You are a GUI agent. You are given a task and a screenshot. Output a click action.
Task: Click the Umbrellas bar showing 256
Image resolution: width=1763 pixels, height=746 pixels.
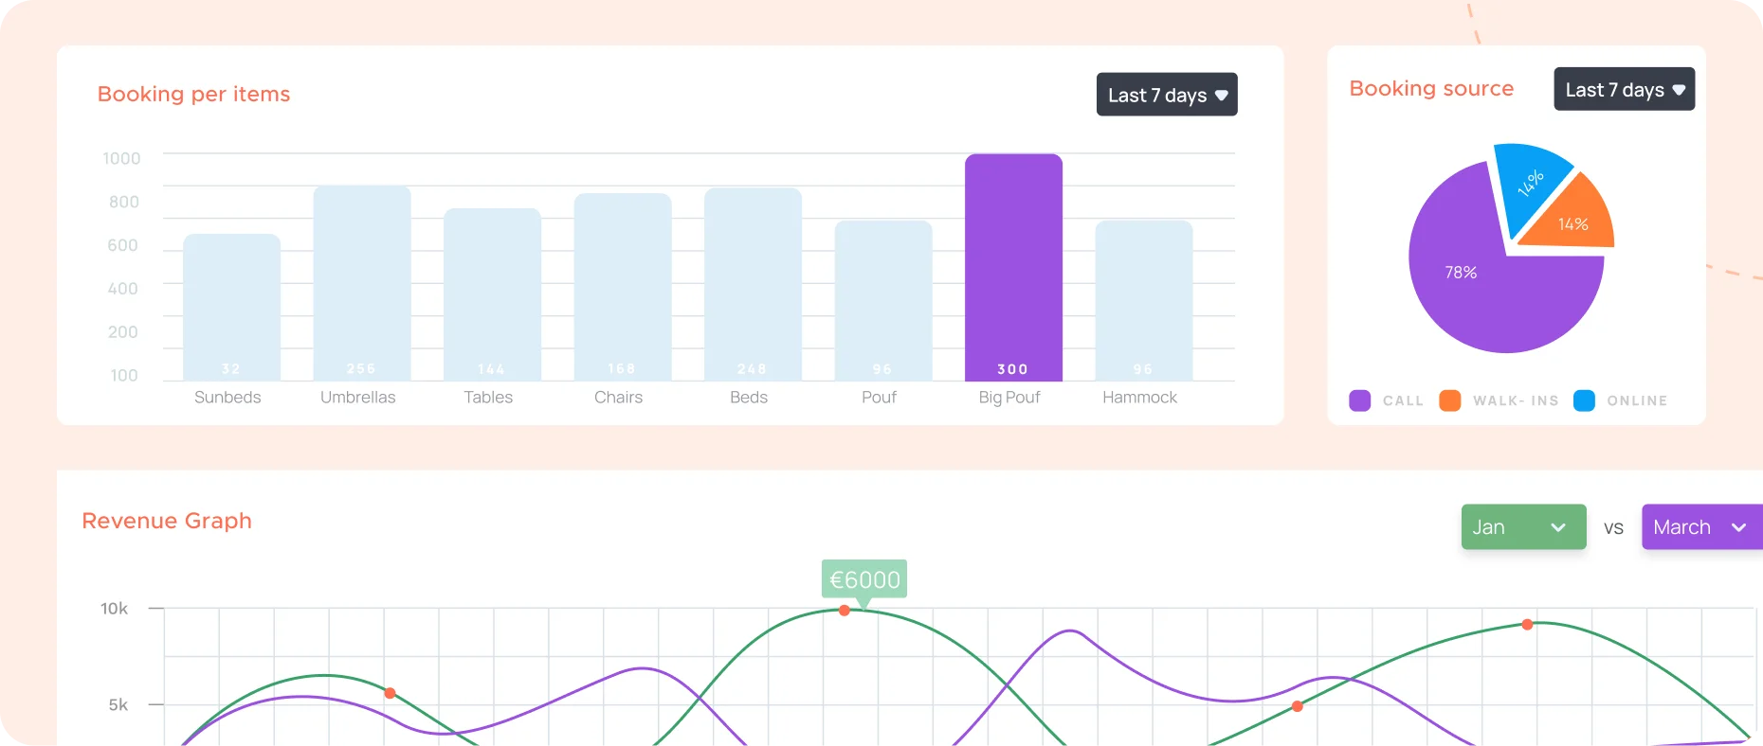pos(362,283)
